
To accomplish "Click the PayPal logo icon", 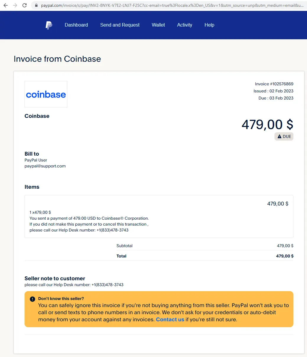I will [49, 25].
